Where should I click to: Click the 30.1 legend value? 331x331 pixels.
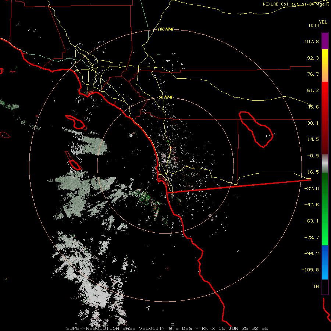pos(313,123)
